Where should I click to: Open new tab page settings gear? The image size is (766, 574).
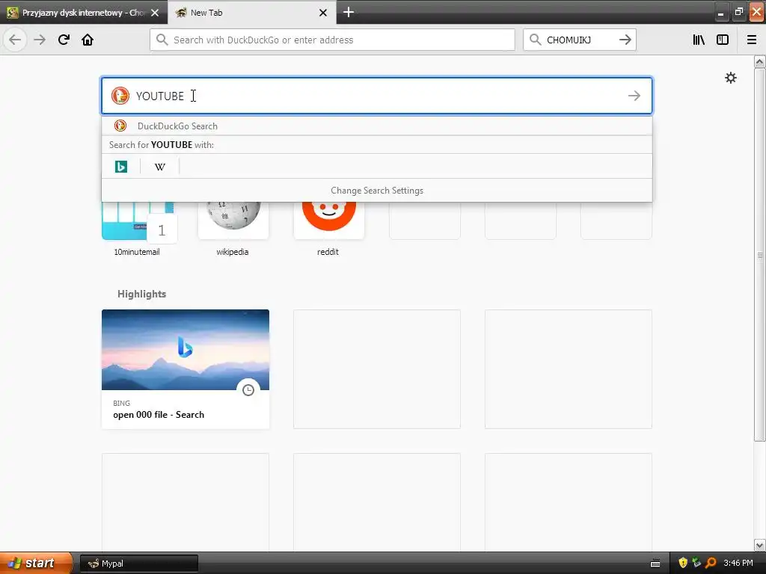(x=730, y=78)
